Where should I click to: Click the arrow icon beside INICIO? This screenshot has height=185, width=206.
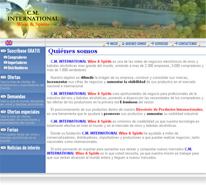[x=108, y=44]
